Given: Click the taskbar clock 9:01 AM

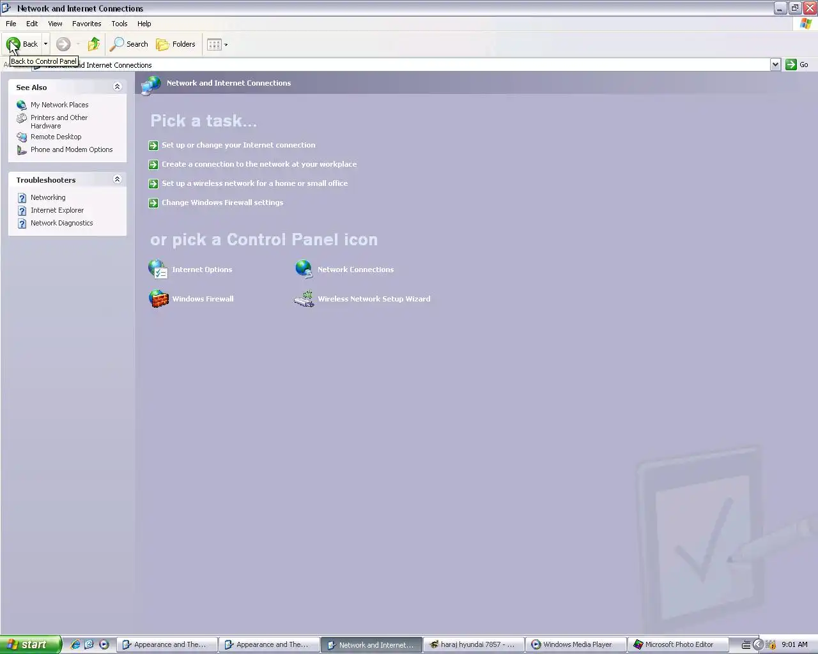Looking at the screenshot, I should [794, 644].
